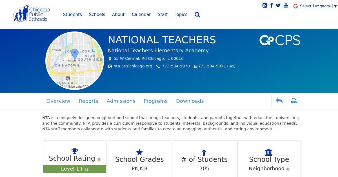This screenshot has height=177, width=338.
Task: Click the PK,K-8 grades value
Action: click(139, 169)
